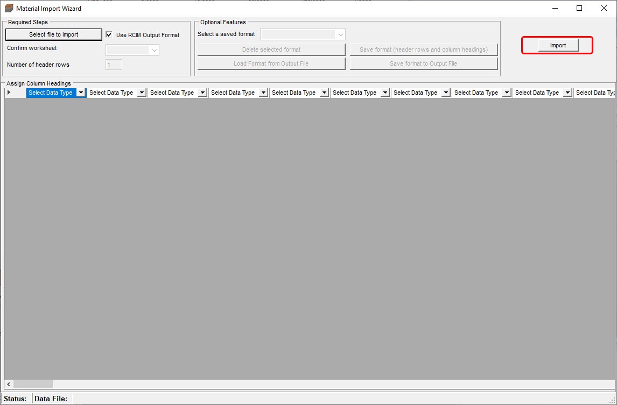
Task: Uncheck Use RCIM Output Format
Action: (109, 34)
